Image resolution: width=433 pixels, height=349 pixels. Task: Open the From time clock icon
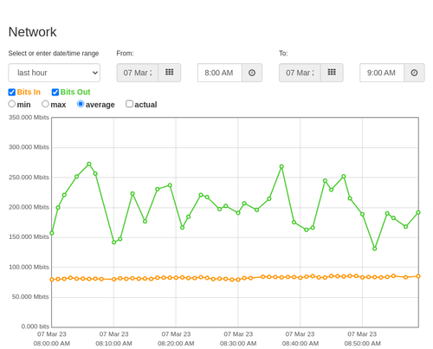pyautogui.click(x=252, y=73)
